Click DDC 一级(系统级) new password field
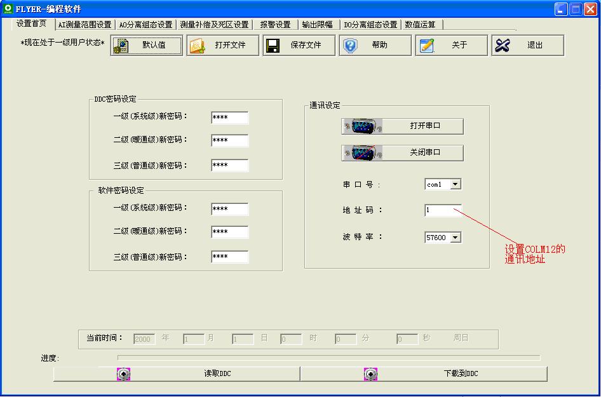601x397 pixels. [229, 118]
